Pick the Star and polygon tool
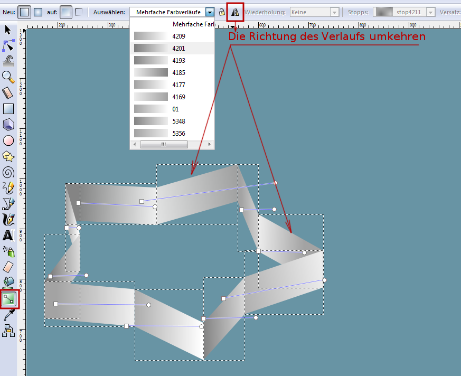 point(8,156)
